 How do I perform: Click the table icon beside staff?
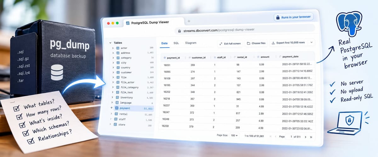(x=116, y=119)
